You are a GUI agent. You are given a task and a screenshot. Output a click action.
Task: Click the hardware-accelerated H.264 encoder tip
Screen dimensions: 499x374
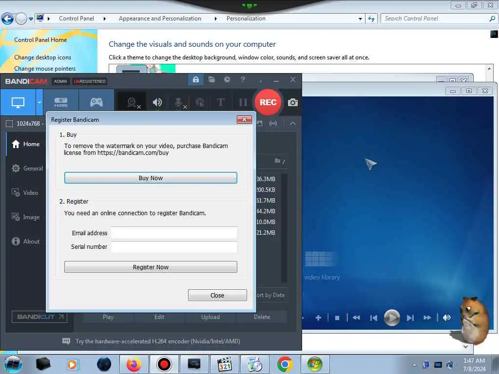point(158,341)
